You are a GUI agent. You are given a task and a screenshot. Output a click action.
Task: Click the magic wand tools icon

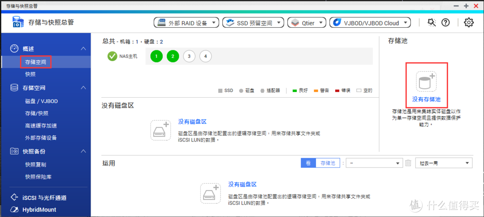point(432,22)
